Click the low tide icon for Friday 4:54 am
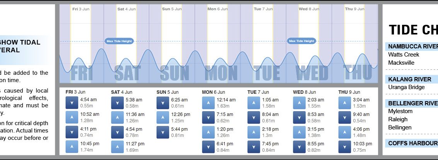 [72, 103]
